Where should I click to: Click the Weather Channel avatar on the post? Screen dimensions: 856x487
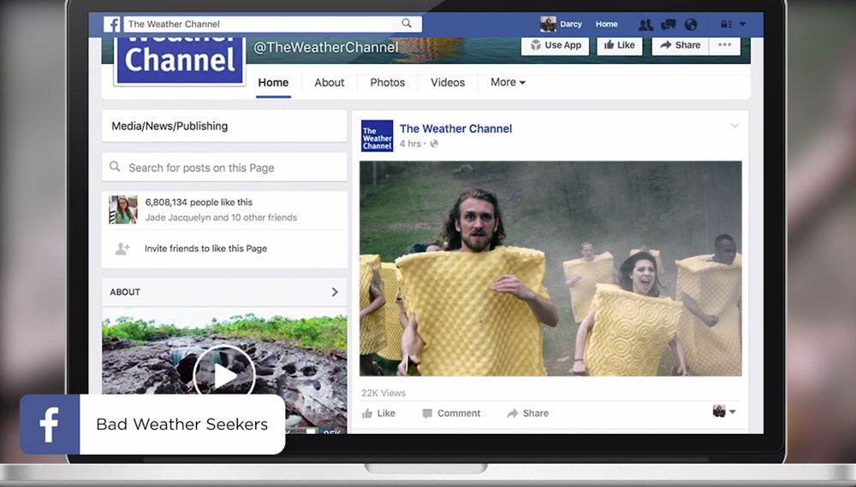[377, 136]
